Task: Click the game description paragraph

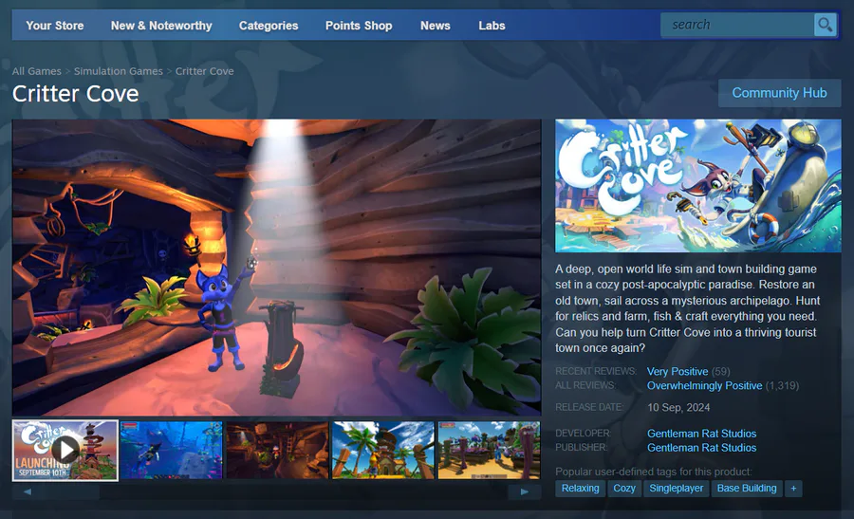Action: coord(687,308)
